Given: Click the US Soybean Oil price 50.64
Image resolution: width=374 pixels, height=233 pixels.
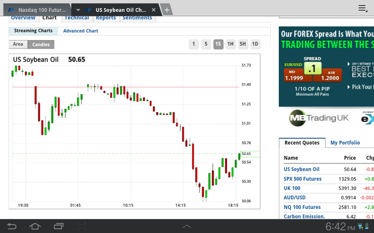Looking at the screenshot, I should tap(350, 169).
